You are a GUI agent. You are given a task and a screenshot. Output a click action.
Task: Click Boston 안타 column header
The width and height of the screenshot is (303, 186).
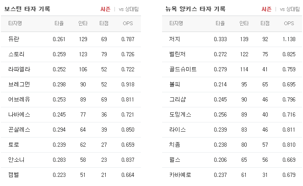(83, 23)
